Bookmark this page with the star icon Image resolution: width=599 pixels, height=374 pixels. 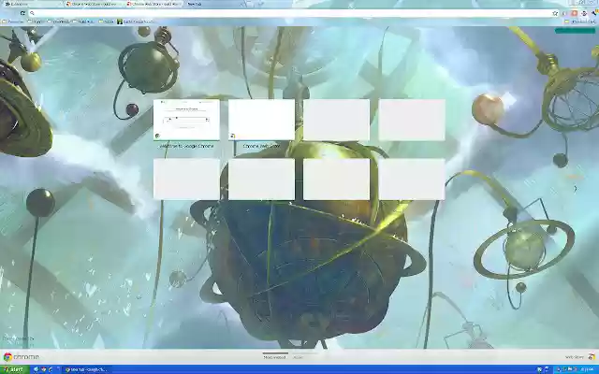click(x=555, y=13)
